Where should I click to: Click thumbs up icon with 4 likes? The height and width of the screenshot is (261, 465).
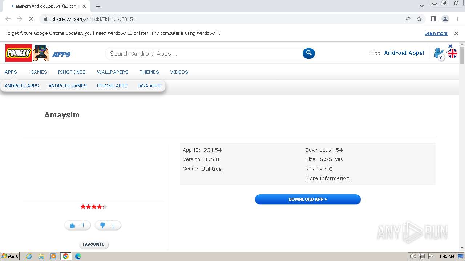click(x=77, y=225)
